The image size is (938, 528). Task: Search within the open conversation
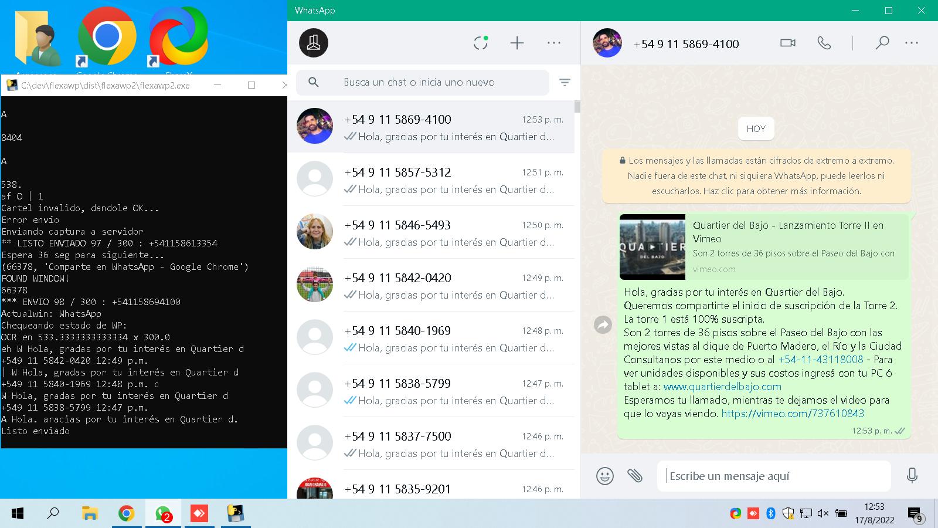pos(882,43)
